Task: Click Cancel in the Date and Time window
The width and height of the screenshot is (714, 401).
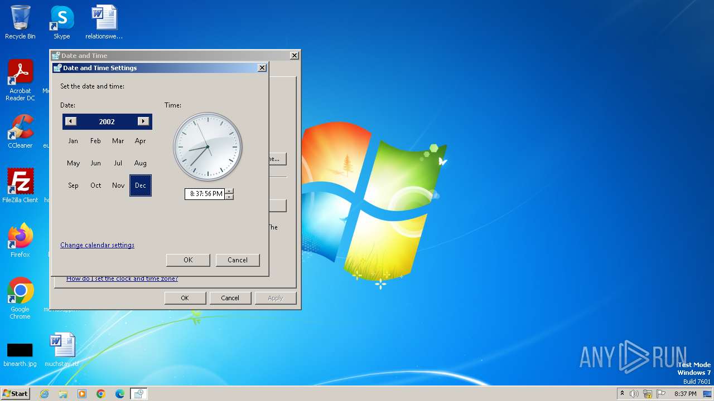Action: pyautogui.click(x=230, y=298)
